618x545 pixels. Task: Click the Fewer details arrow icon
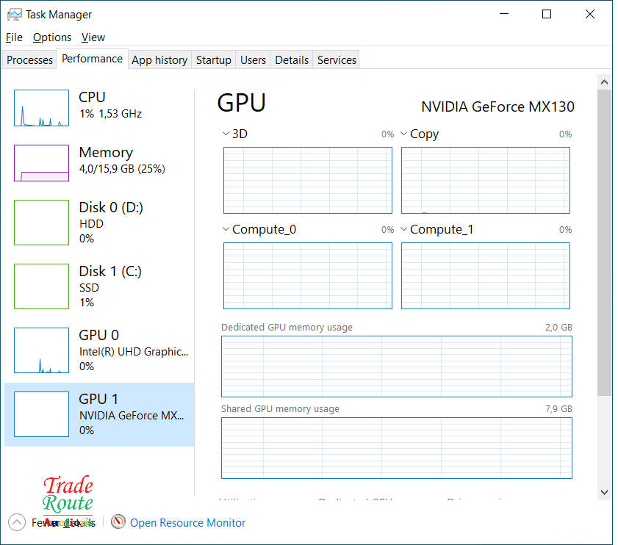(16, 522)
